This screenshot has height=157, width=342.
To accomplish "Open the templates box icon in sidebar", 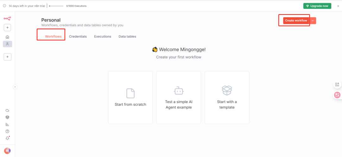I will tap(7, 117).
